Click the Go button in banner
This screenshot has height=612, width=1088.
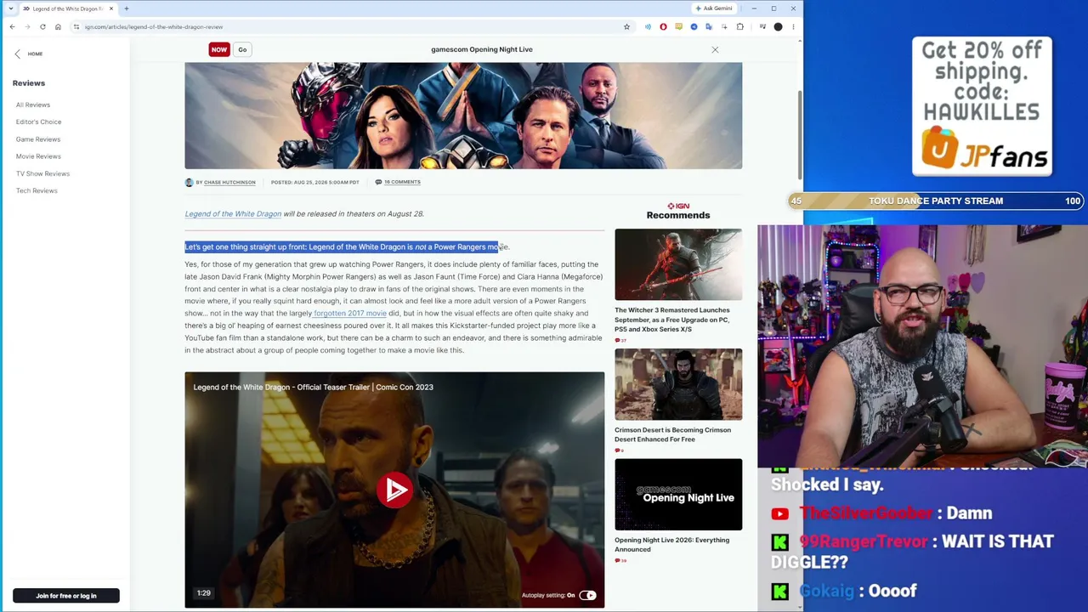pos(242,49)
